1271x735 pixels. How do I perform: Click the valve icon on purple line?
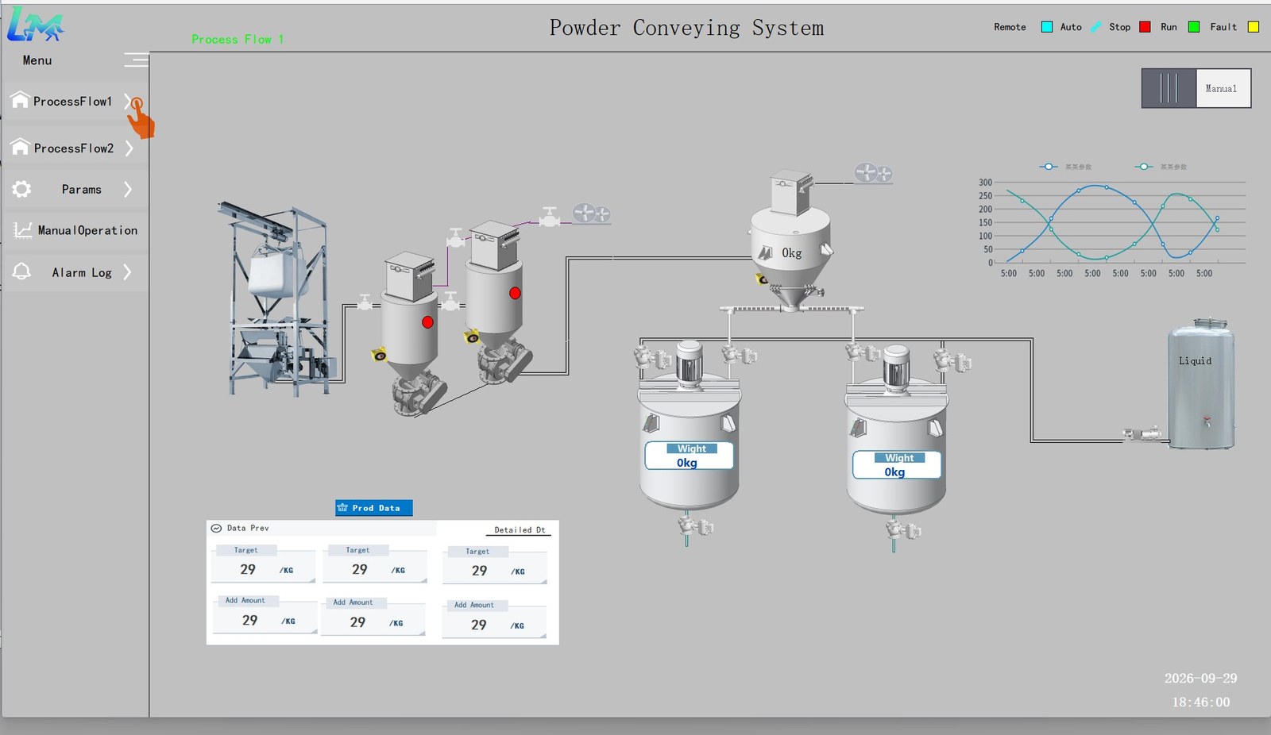click(550, 217)
